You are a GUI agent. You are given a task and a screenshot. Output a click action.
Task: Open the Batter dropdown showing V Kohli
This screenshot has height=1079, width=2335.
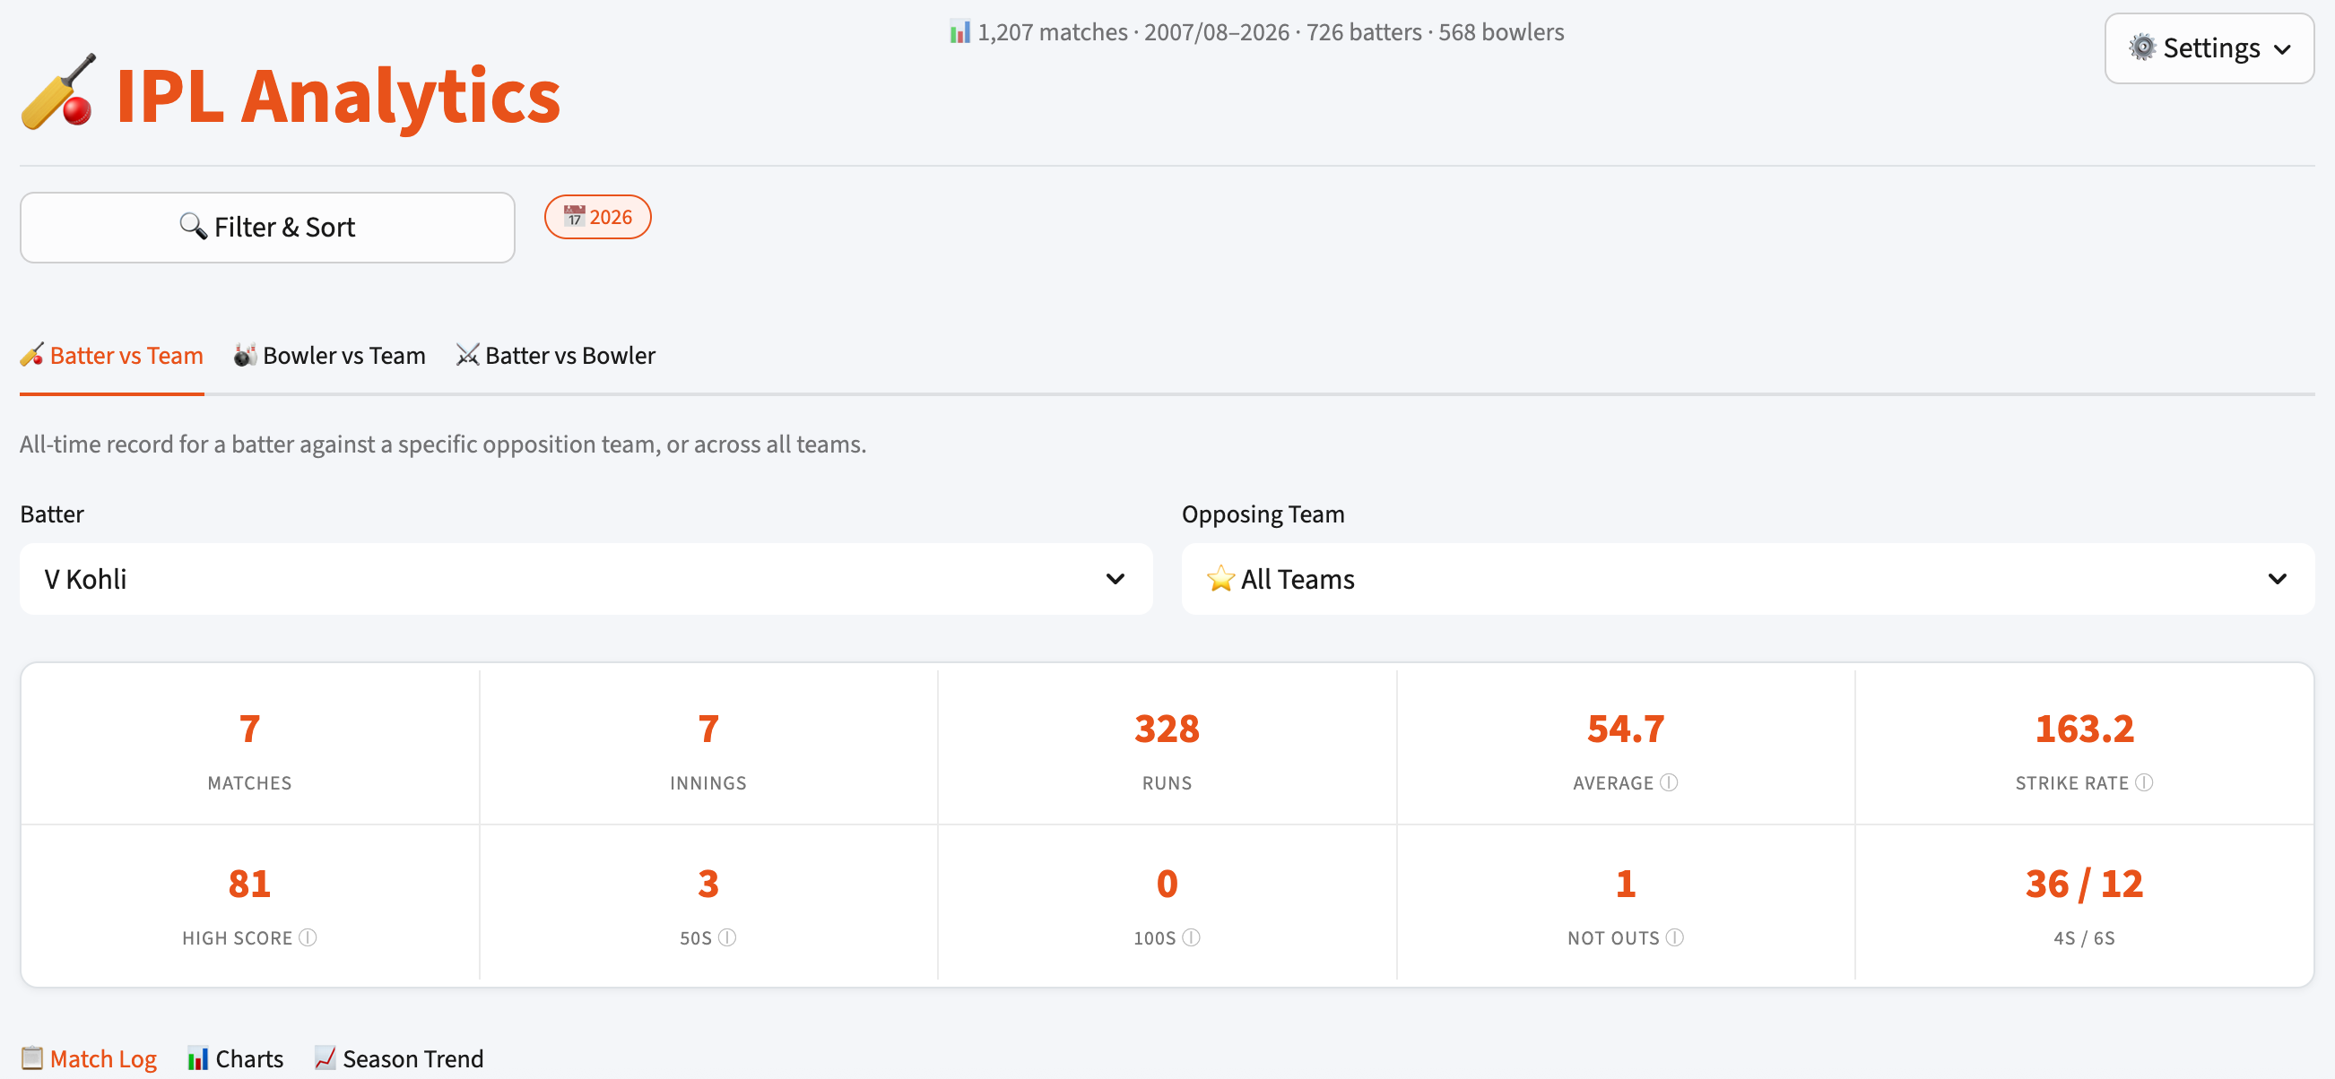pos(586,579)
